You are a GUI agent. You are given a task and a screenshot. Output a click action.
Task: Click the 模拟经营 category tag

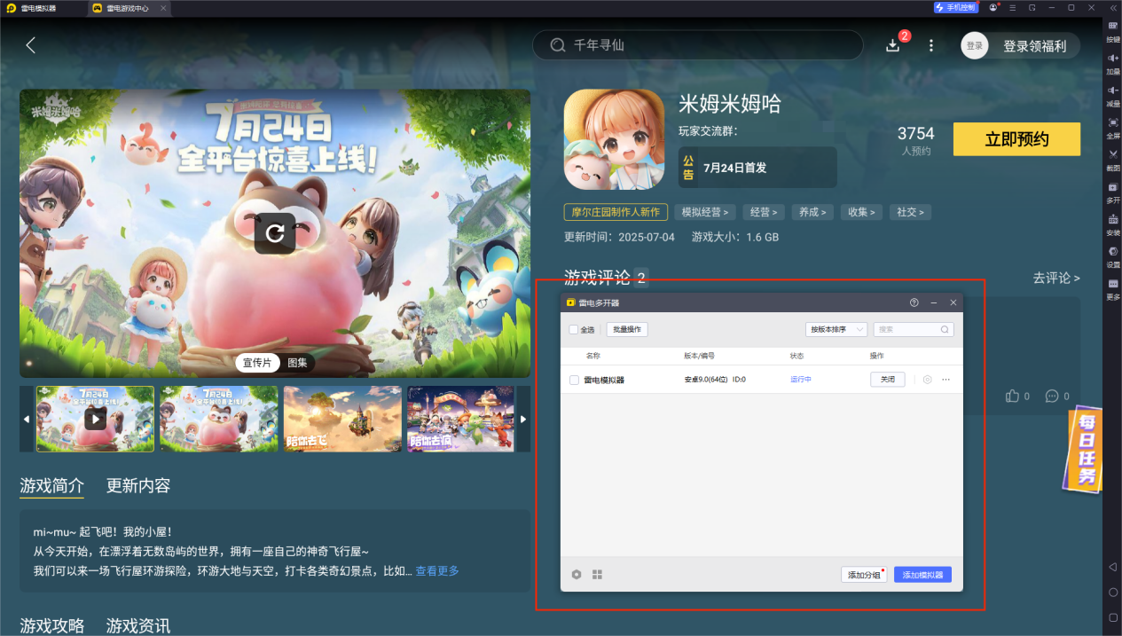click(705, 212)
